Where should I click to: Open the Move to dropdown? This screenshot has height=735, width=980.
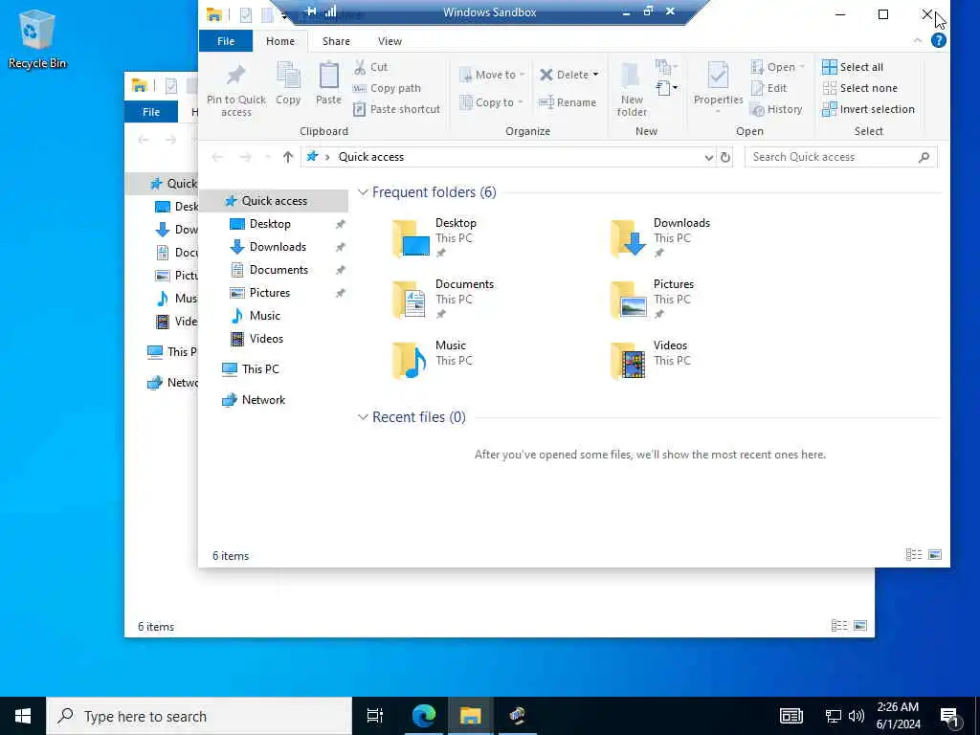[x=492, y=75]
